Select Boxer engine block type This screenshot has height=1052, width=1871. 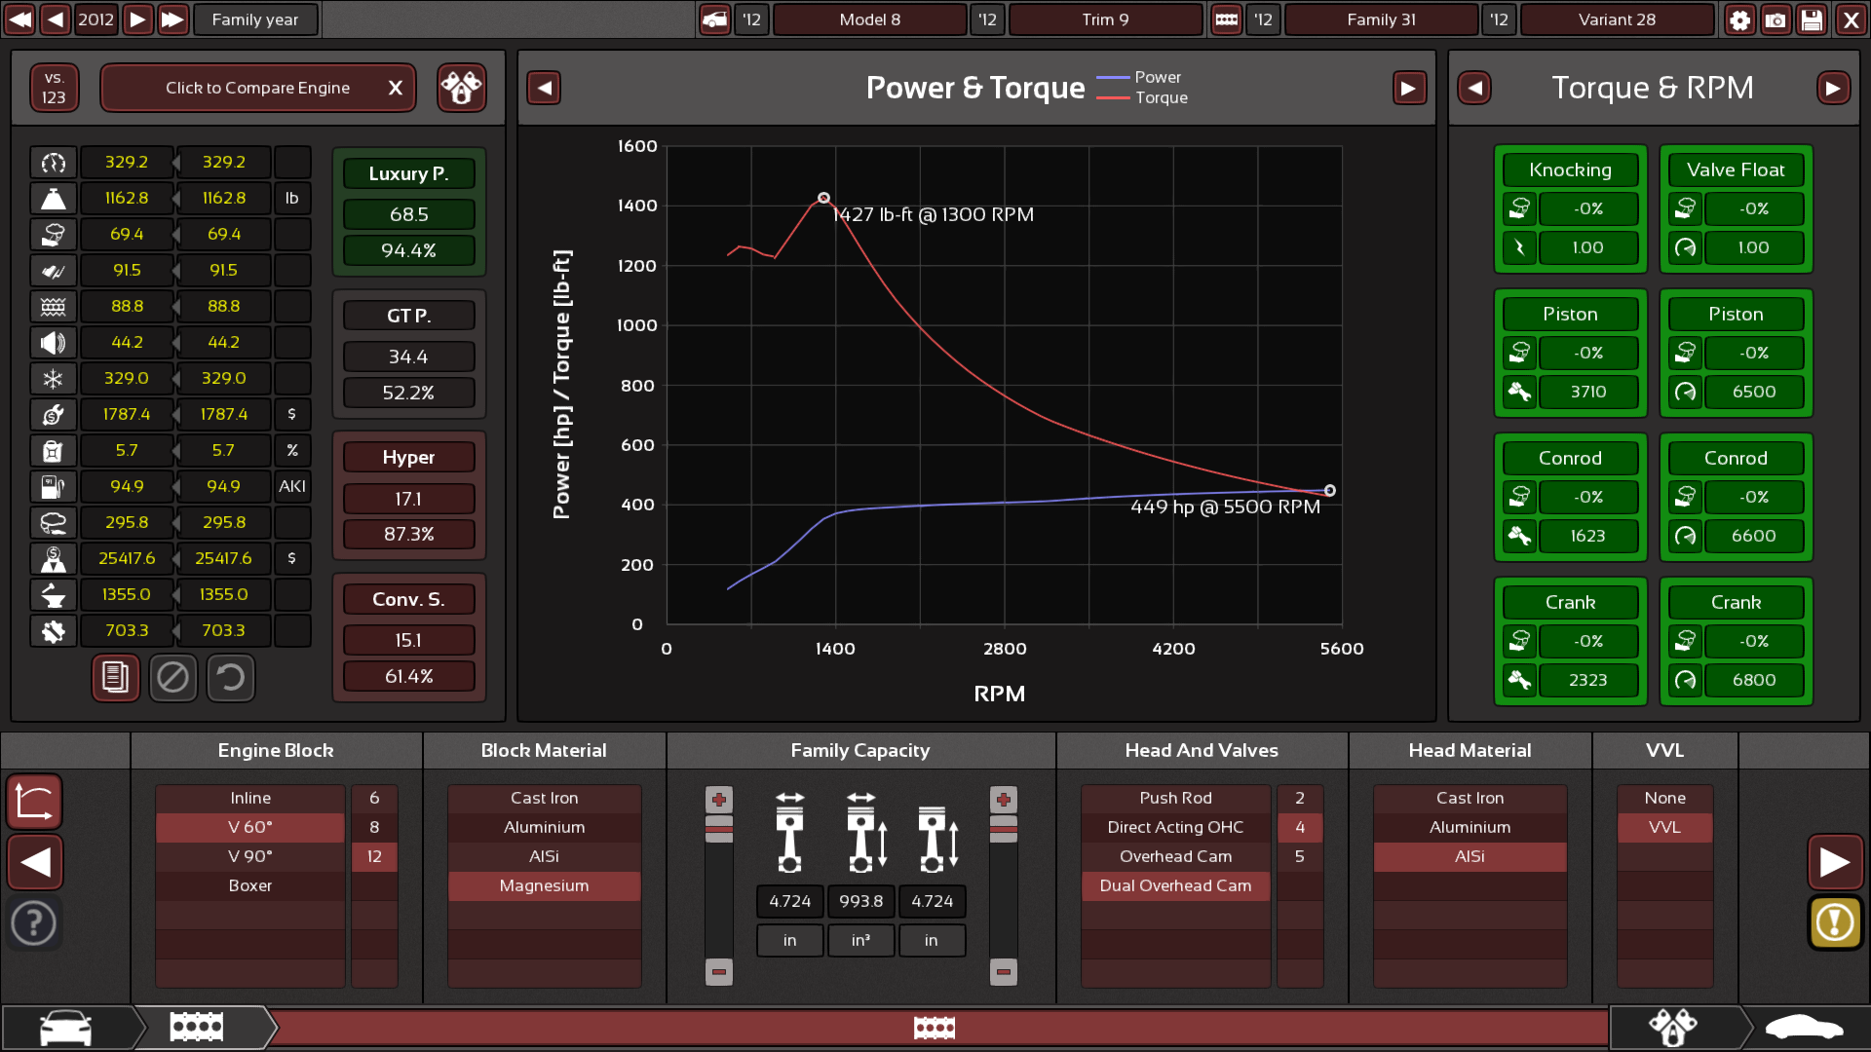pyautogui.click(x=249, y=885)
